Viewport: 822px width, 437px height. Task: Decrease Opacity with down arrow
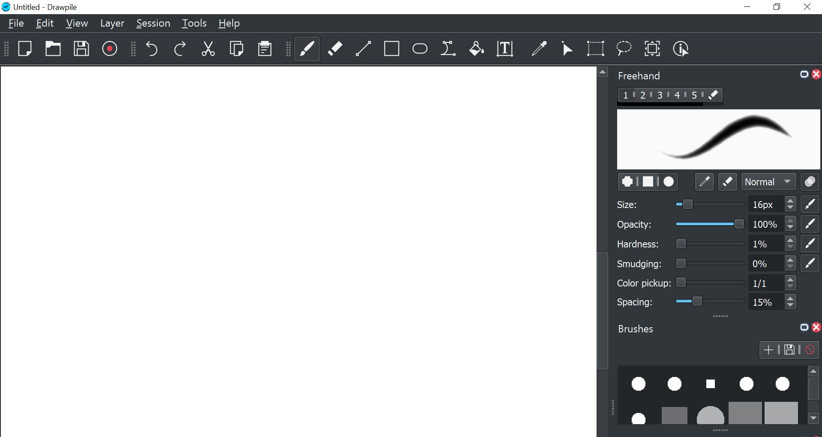790,228
